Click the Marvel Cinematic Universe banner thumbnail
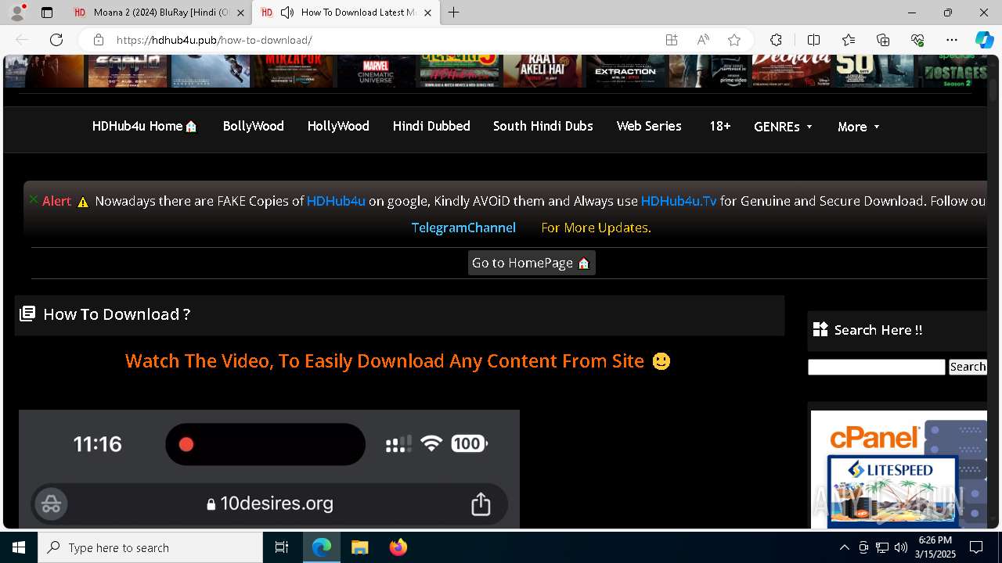The image size is (1002, 563). tap(376, 70)
